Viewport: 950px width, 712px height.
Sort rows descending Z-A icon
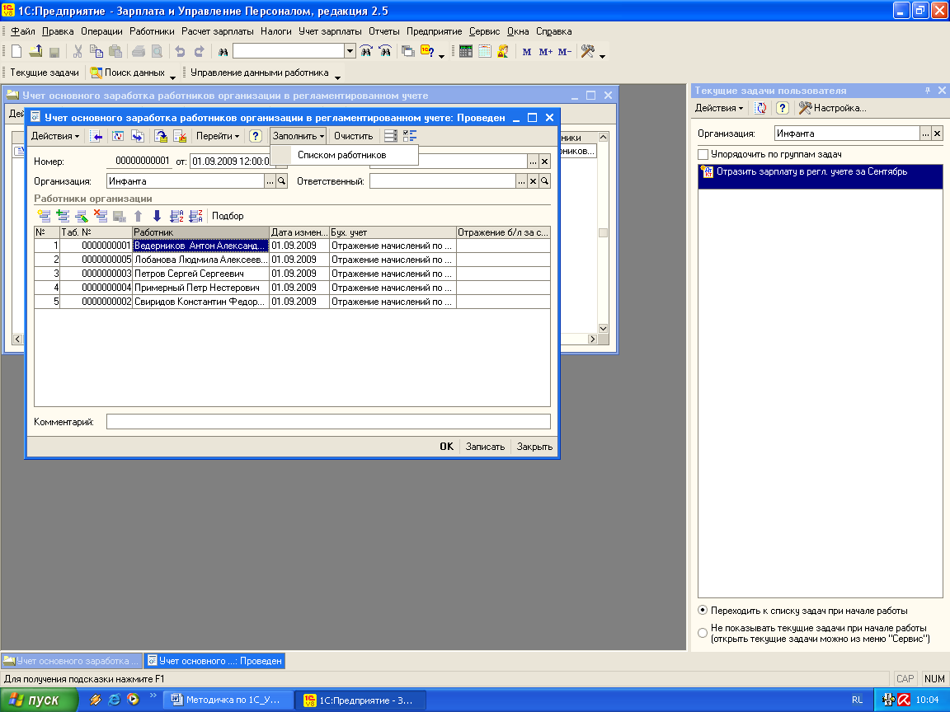coord(195,216)
